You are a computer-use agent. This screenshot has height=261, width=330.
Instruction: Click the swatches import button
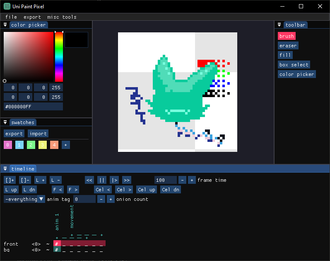tap(38, 134)
